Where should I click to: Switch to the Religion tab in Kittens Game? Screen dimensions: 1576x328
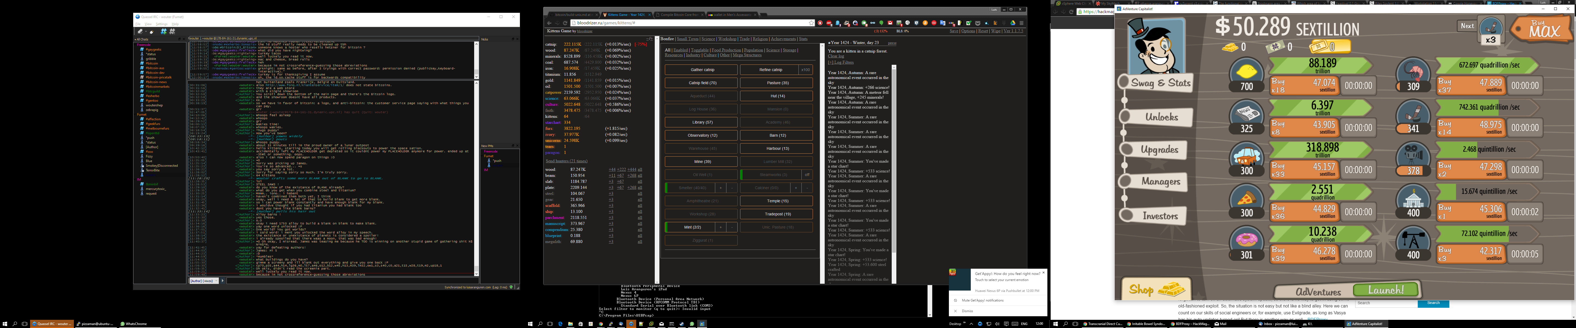pyautogui.click(x=760, y=39)
